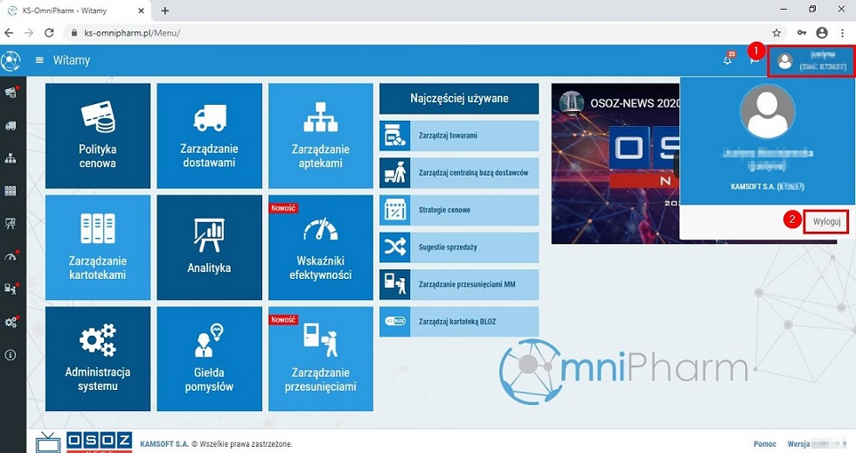Screen dimensions: 856x453
Task: Click the OSOZ-NEWS banner image
Action: [x=615, y=162]
